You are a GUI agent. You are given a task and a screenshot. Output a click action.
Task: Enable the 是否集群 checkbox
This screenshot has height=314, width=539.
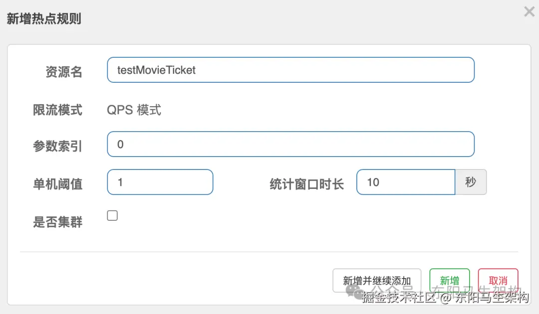(113, 216)
